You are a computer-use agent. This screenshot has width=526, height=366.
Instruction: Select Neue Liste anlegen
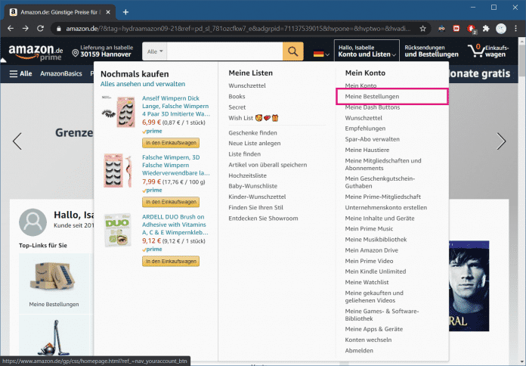coord(254,144)
